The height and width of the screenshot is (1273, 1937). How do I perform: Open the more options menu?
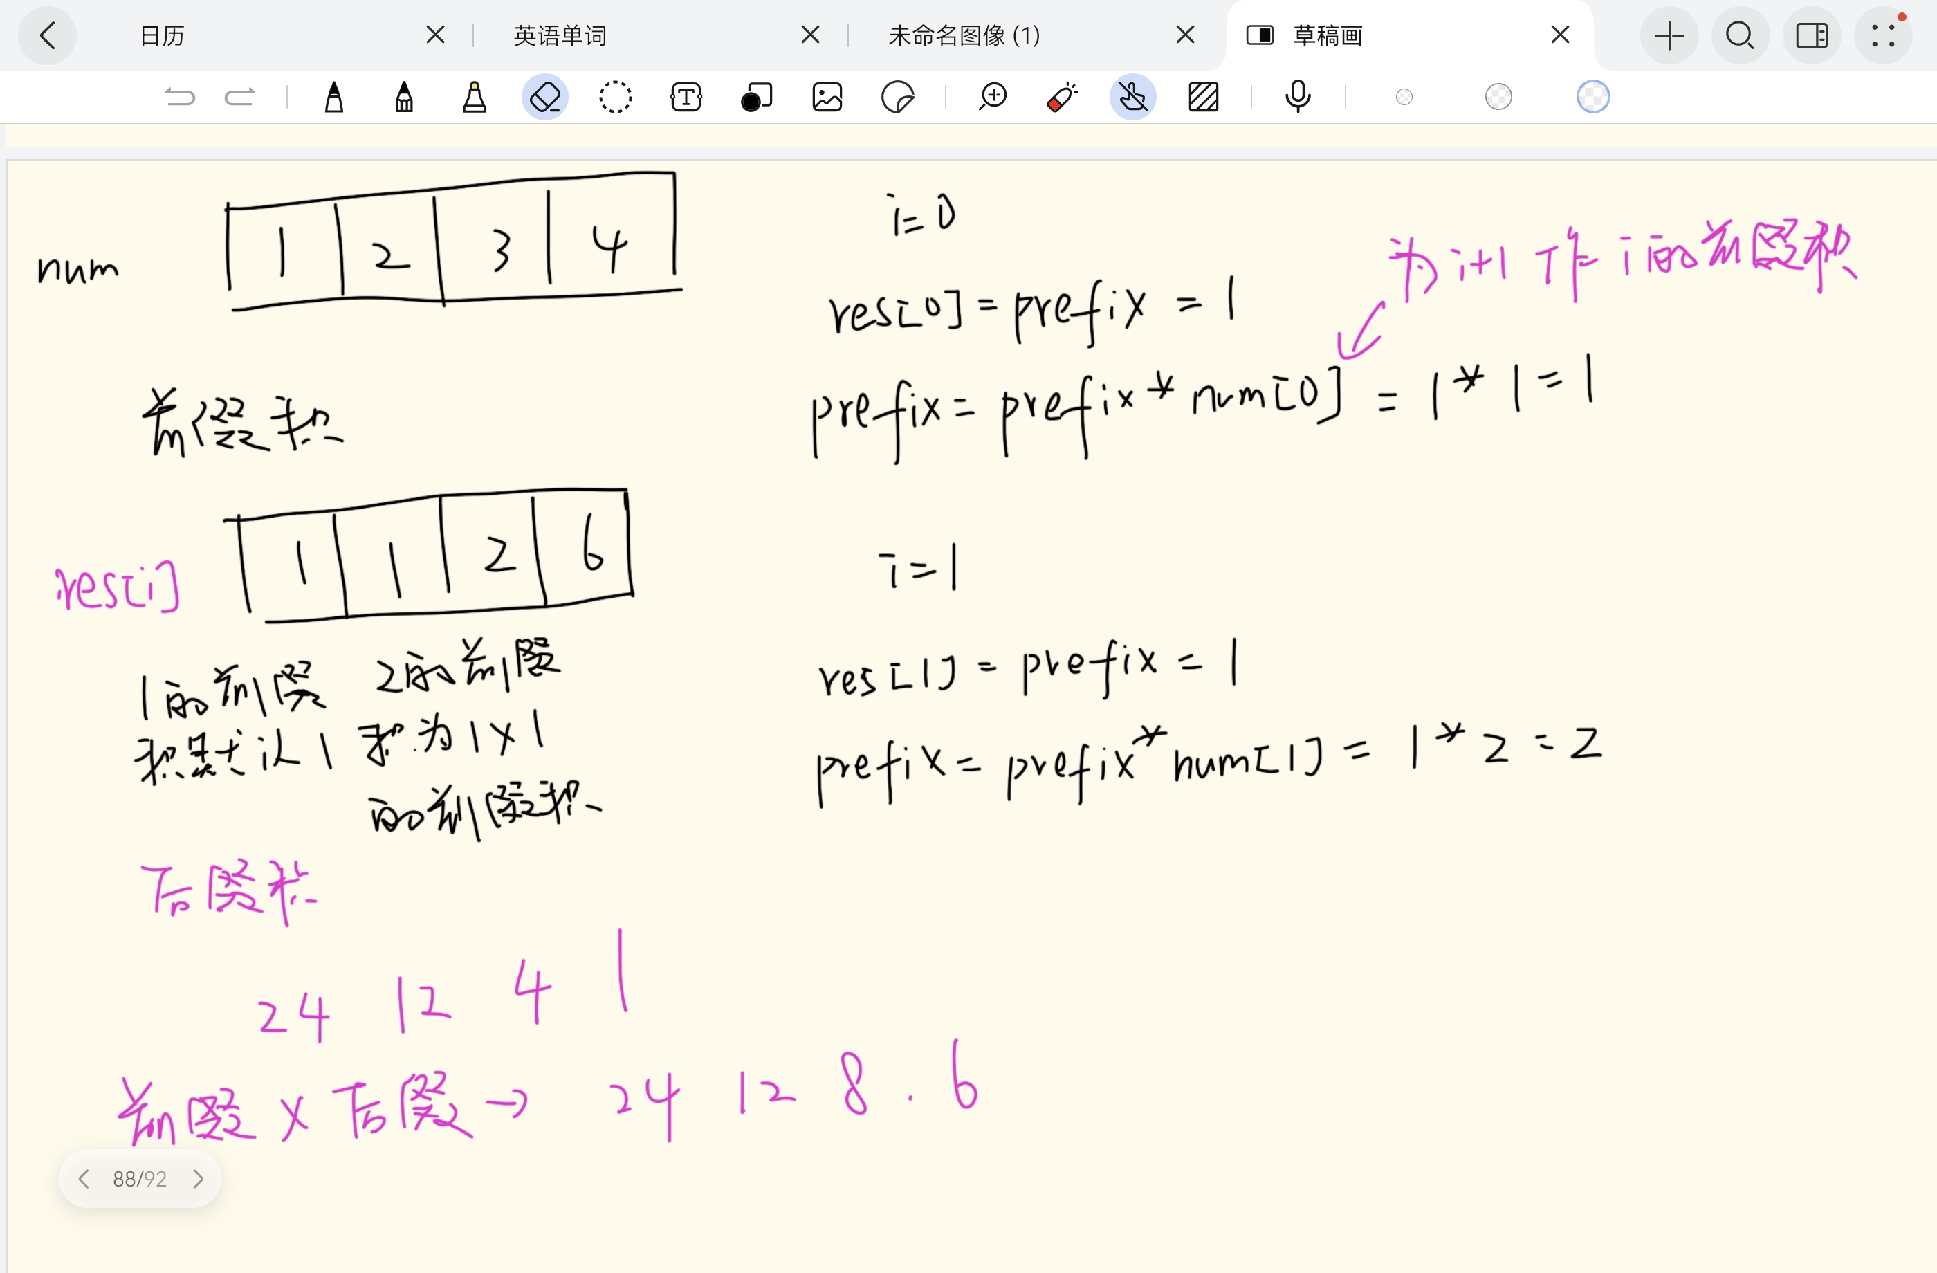[1884, 35]
